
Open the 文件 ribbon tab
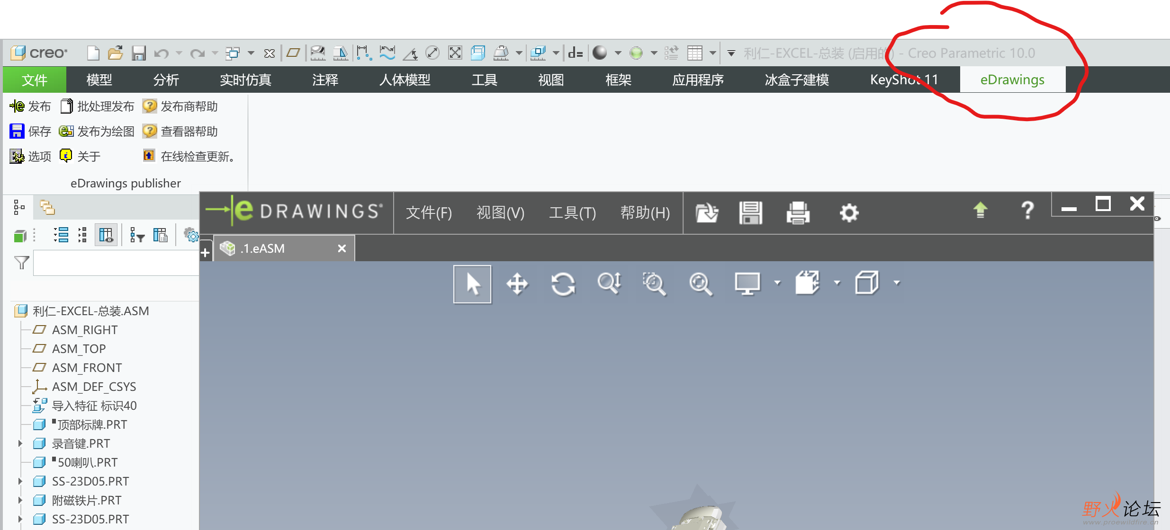(35, 79)
